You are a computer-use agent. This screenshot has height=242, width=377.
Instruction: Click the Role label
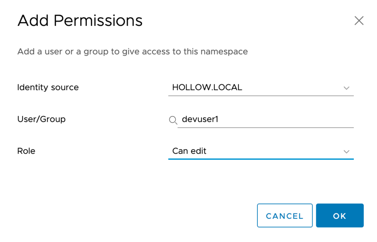26,151
